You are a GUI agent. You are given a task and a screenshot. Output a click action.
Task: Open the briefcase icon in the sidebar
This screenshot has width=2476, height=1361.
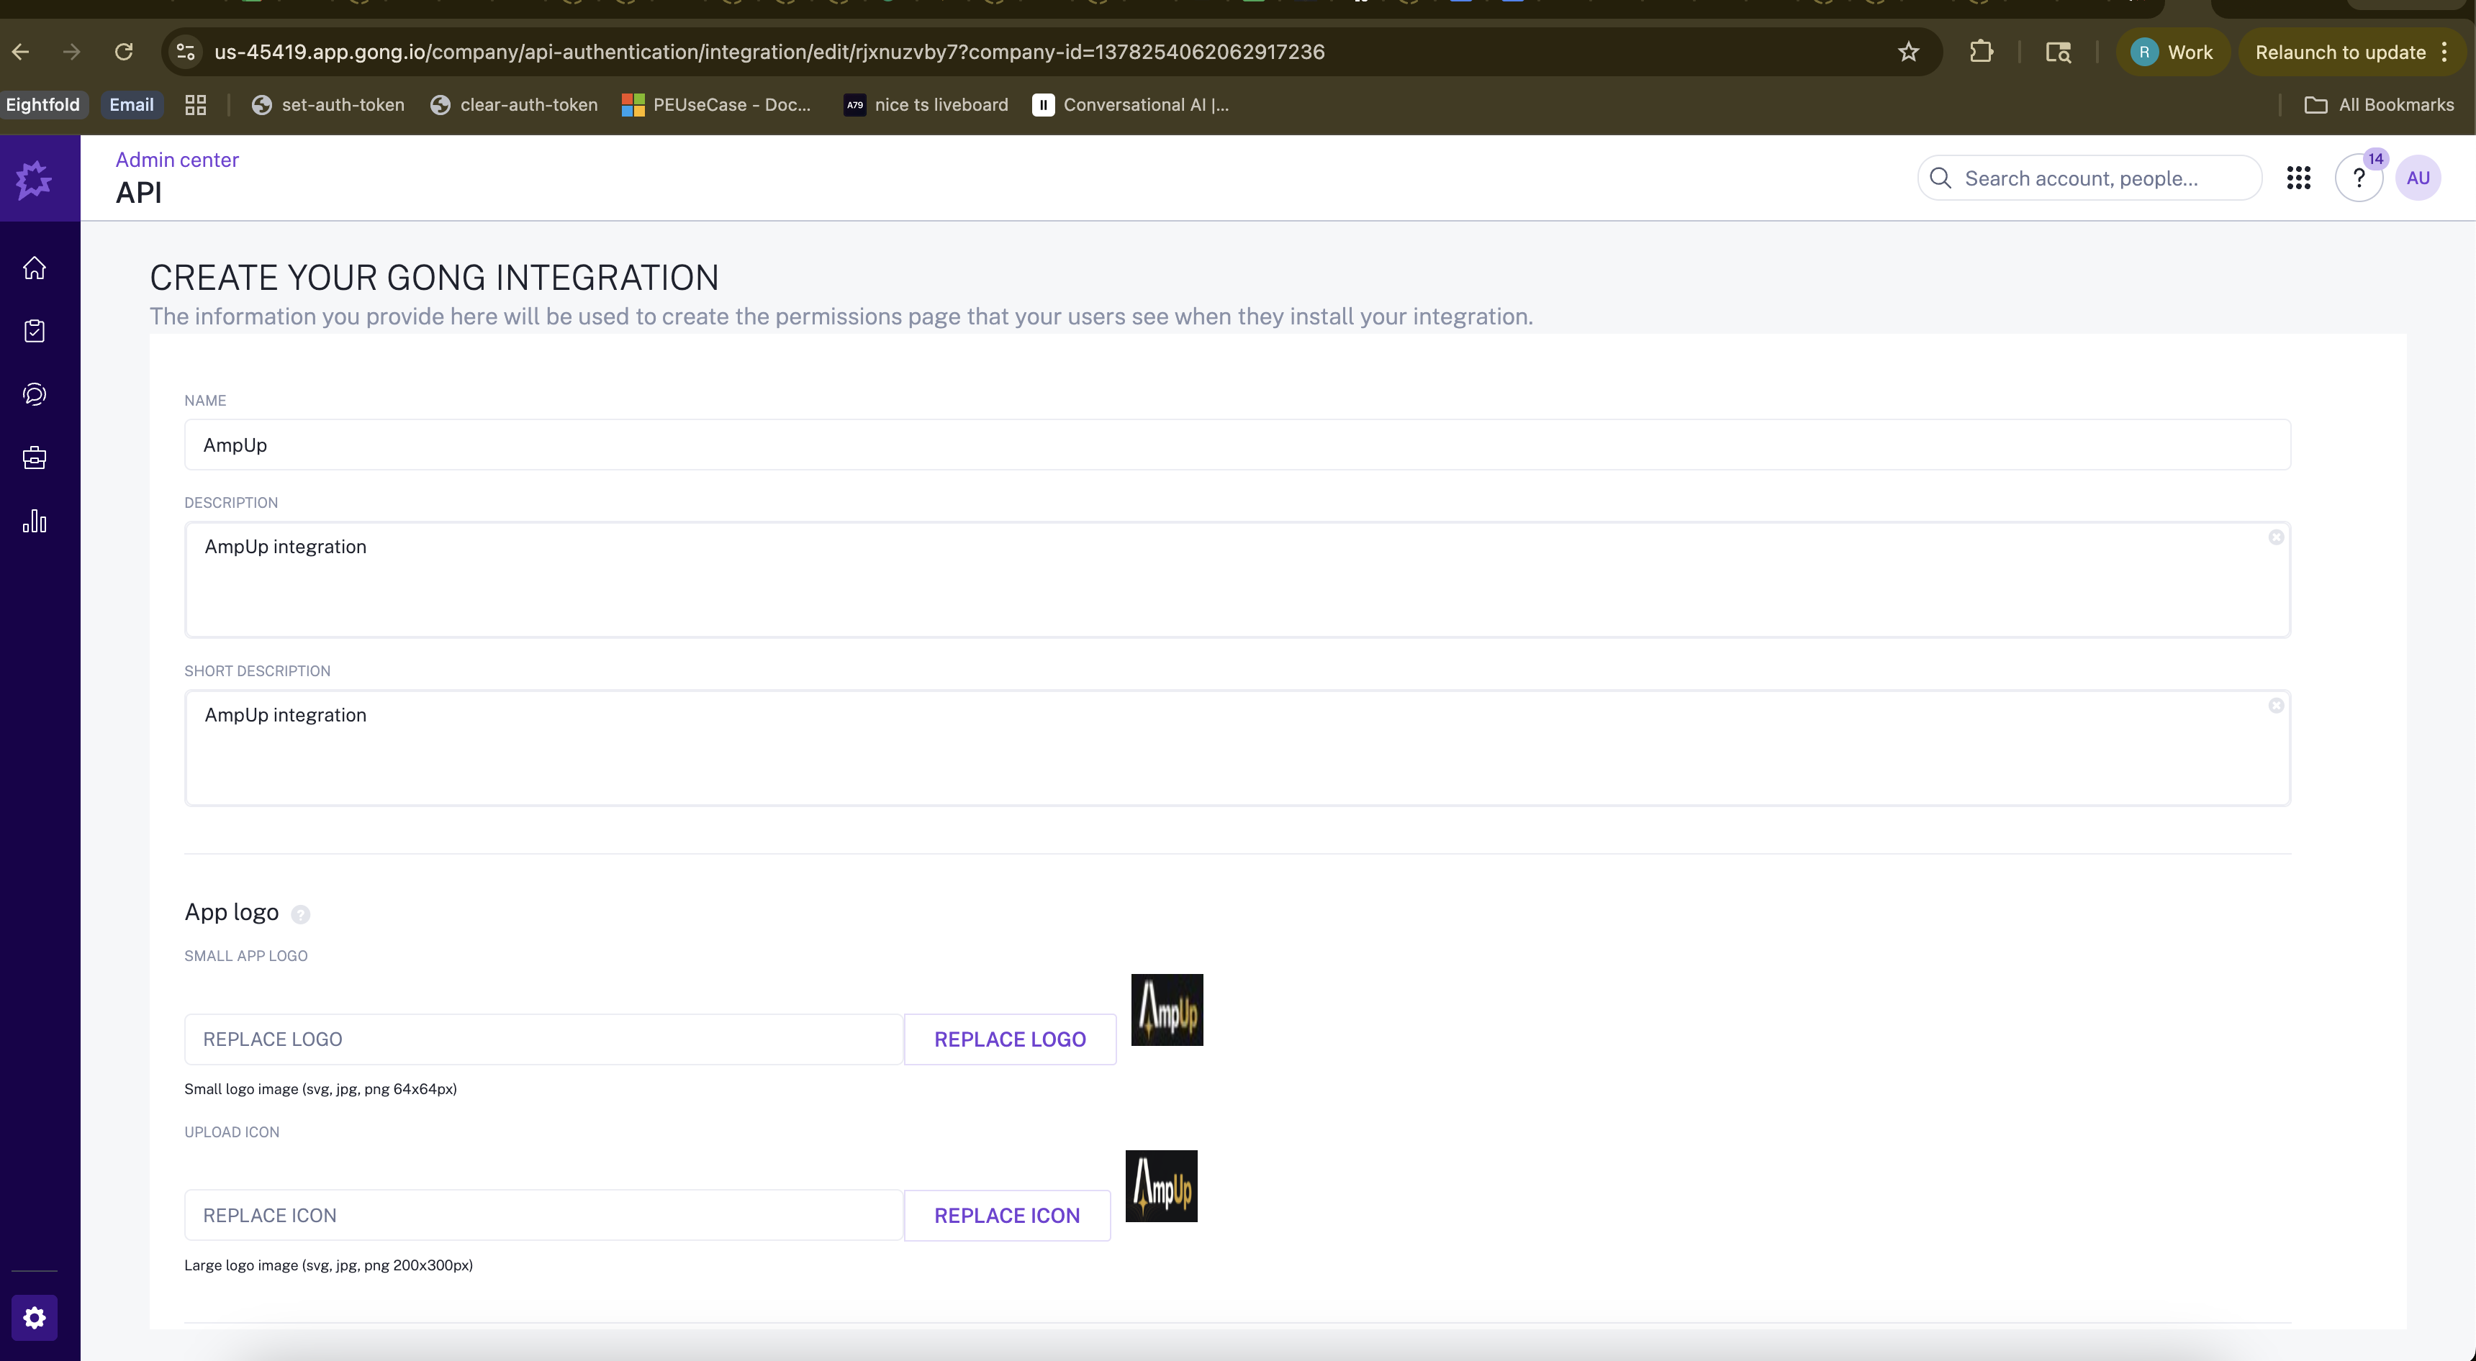[x=35, y=458]
